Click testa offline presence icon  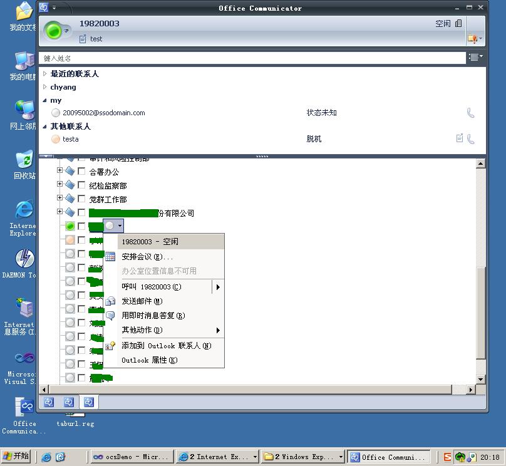point(56,139)
